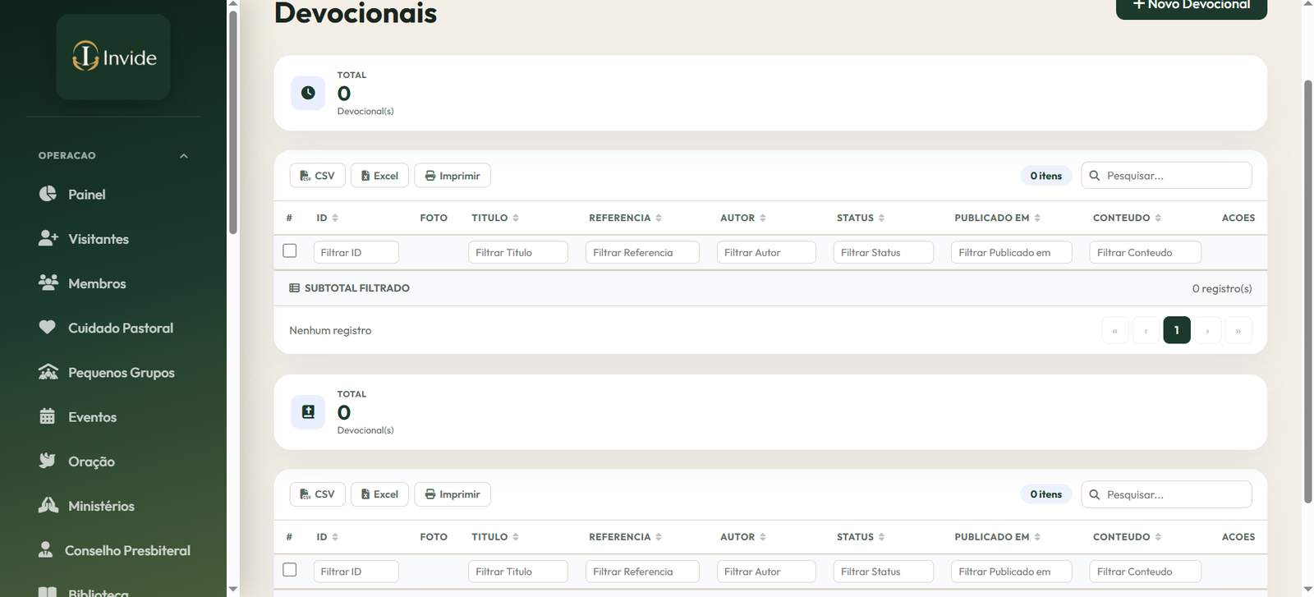1314x597 pixels.
Task: Sort the upper table by STATUS arrows
Action: [882, 218]
